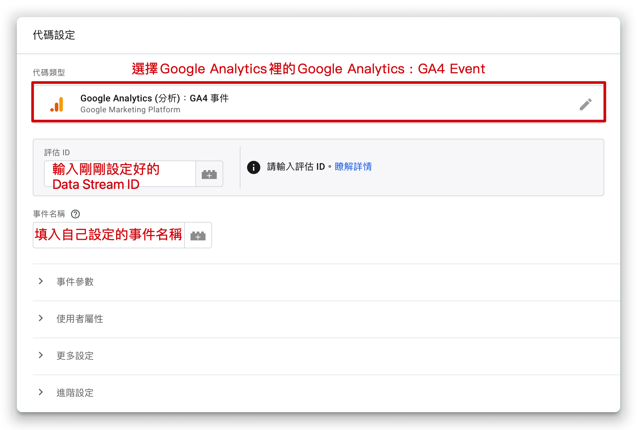This screenshot has height=430, width=637.
Task: Open variable picker beside 評估 ID field
Action: pyautogui.click(x=209, y=174)
